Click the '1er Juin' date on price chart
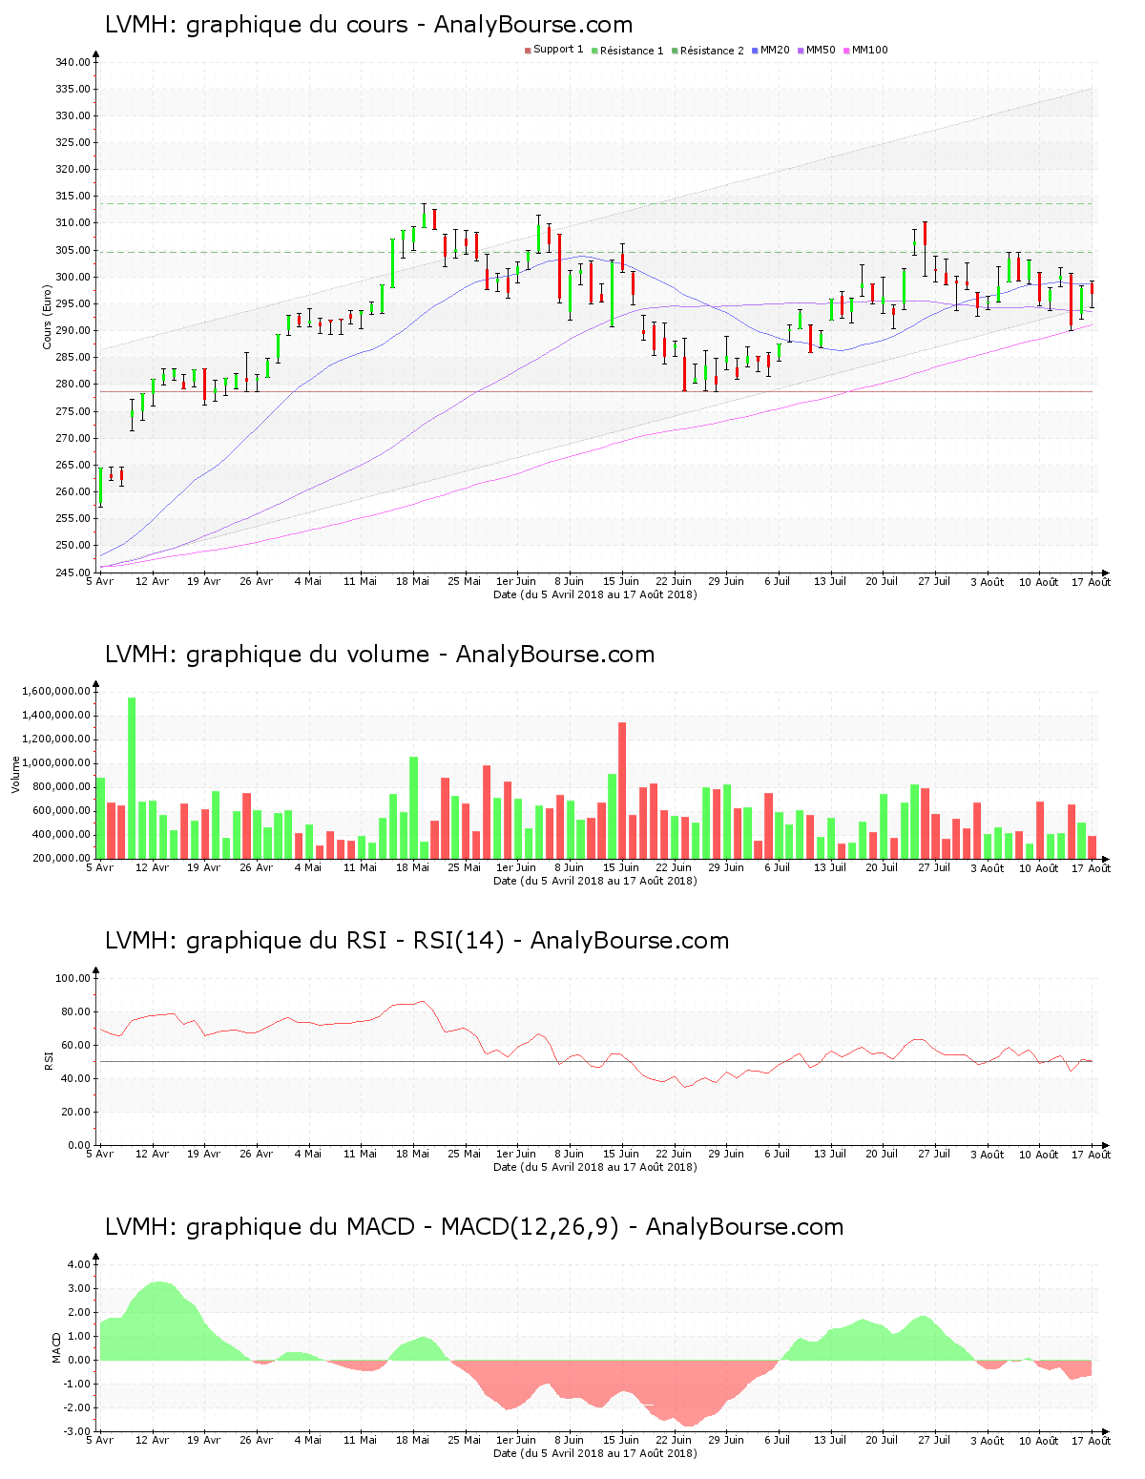Screen dimensions: 1145x1479 [x=516, y=581]
